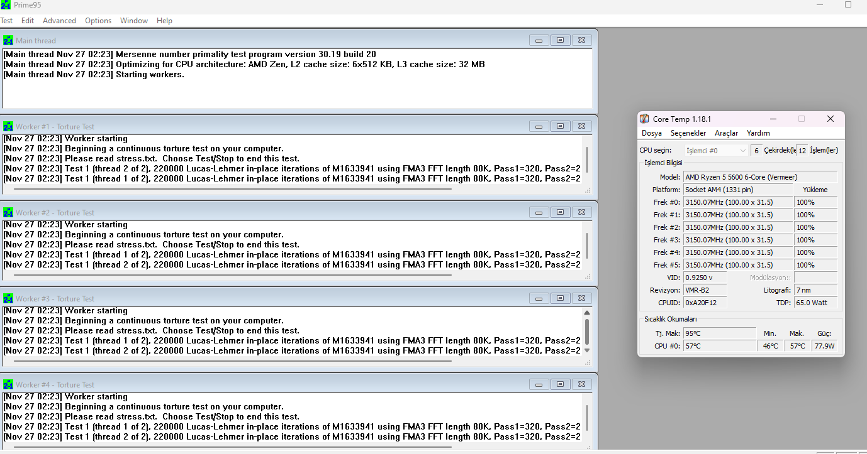Click the TDP value 65.0 Watt
Screen dimensions: 867x454
(815, 303)
